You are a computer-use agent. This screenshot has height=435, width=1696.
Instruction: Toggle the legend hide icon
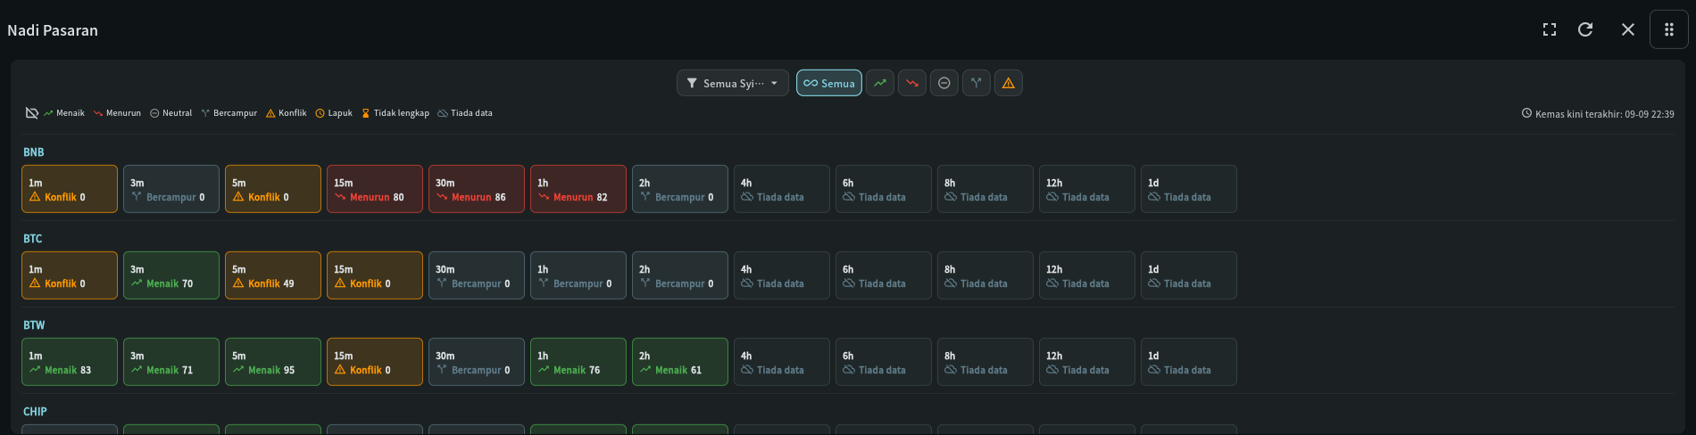[x=31, y=113]
